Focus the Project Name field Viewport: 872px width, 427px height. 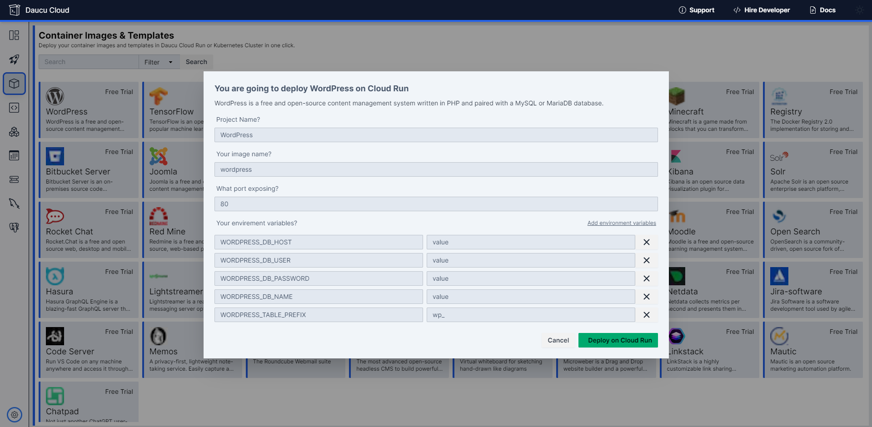pyautogui.click(x=436, y=135)
